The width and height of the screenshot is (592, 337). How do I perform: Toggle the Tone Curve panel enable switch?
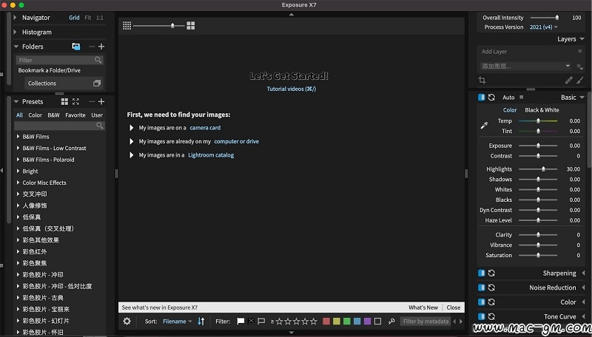(482, 316)
